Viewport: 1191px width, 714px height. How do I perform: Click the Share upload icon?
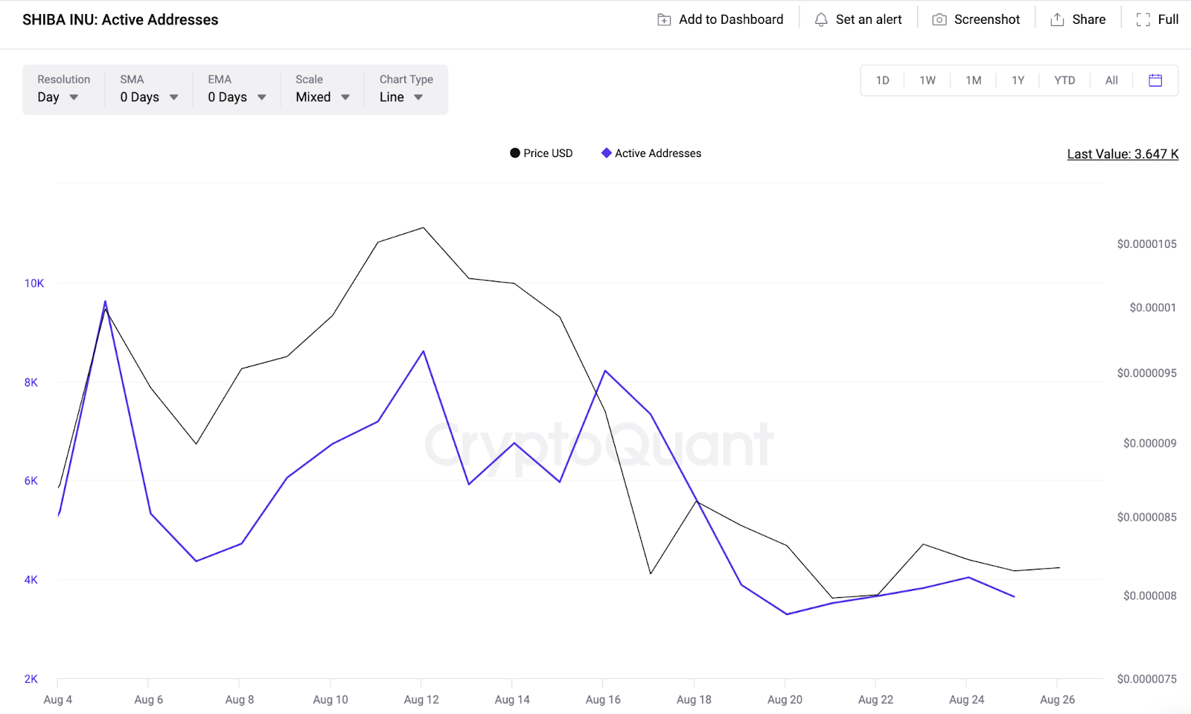coord(1057,20)
